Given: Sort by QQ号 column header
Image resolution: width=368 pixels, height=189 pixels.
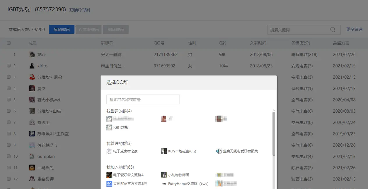Looking at the screenshot, I should pyautogui.click(x=159, y=43).
